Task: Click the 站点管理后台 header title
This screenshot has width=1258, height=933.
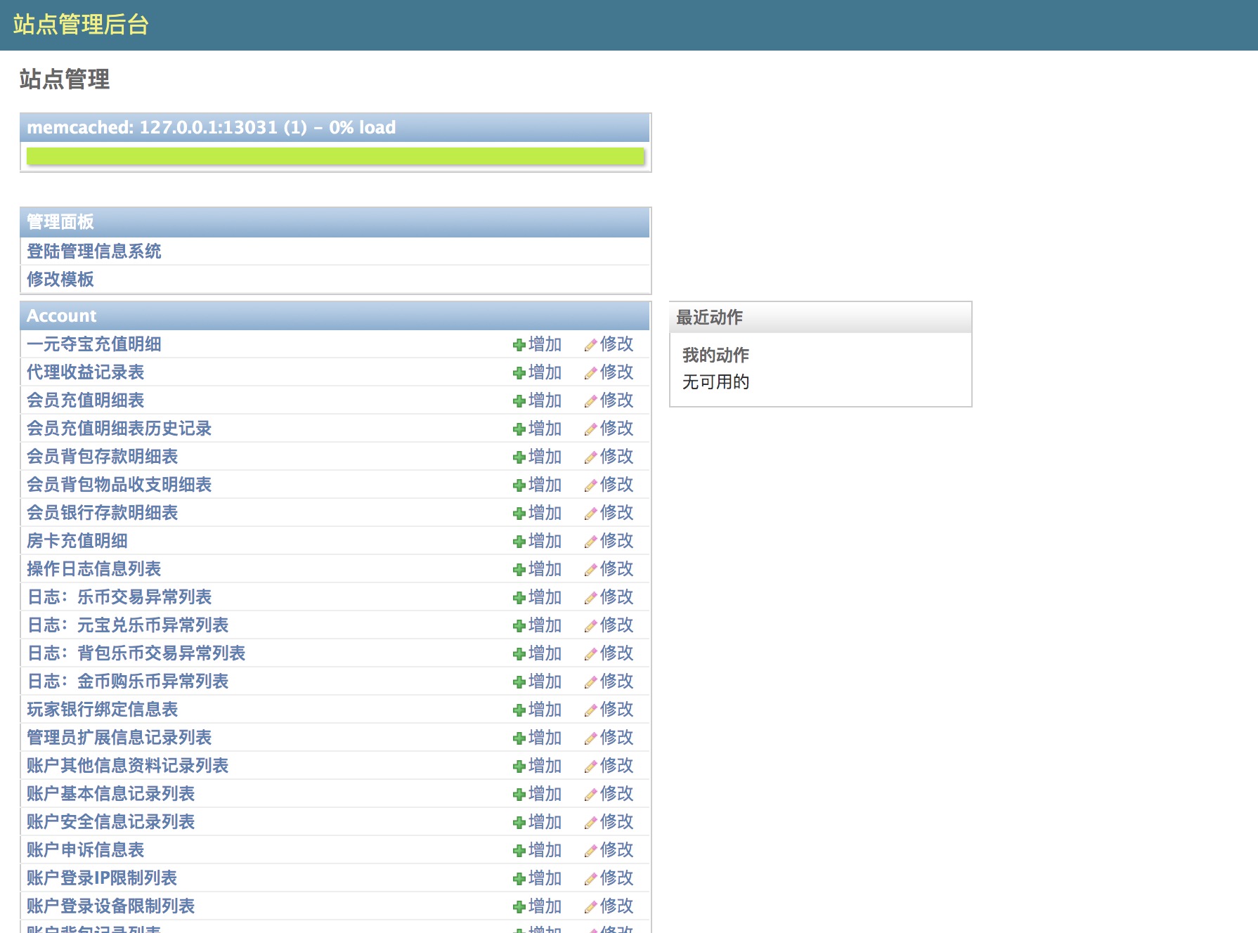Action: point(81,25)
